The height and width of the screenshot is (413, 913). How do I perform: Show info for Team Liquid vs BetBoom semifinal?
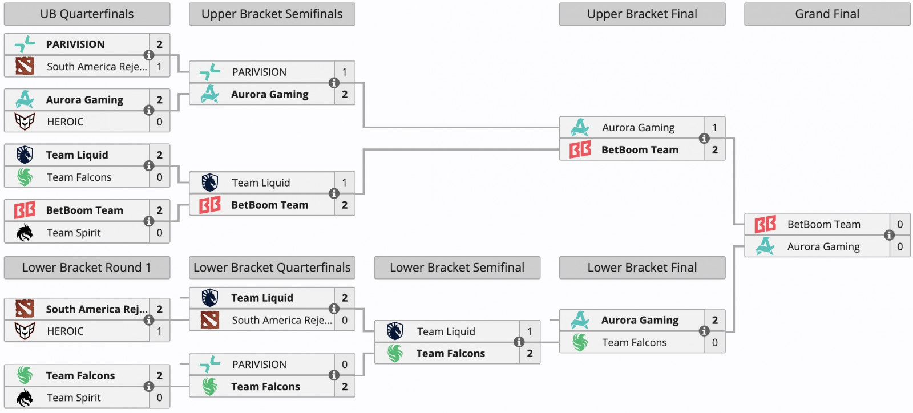(x=334, y=193)
